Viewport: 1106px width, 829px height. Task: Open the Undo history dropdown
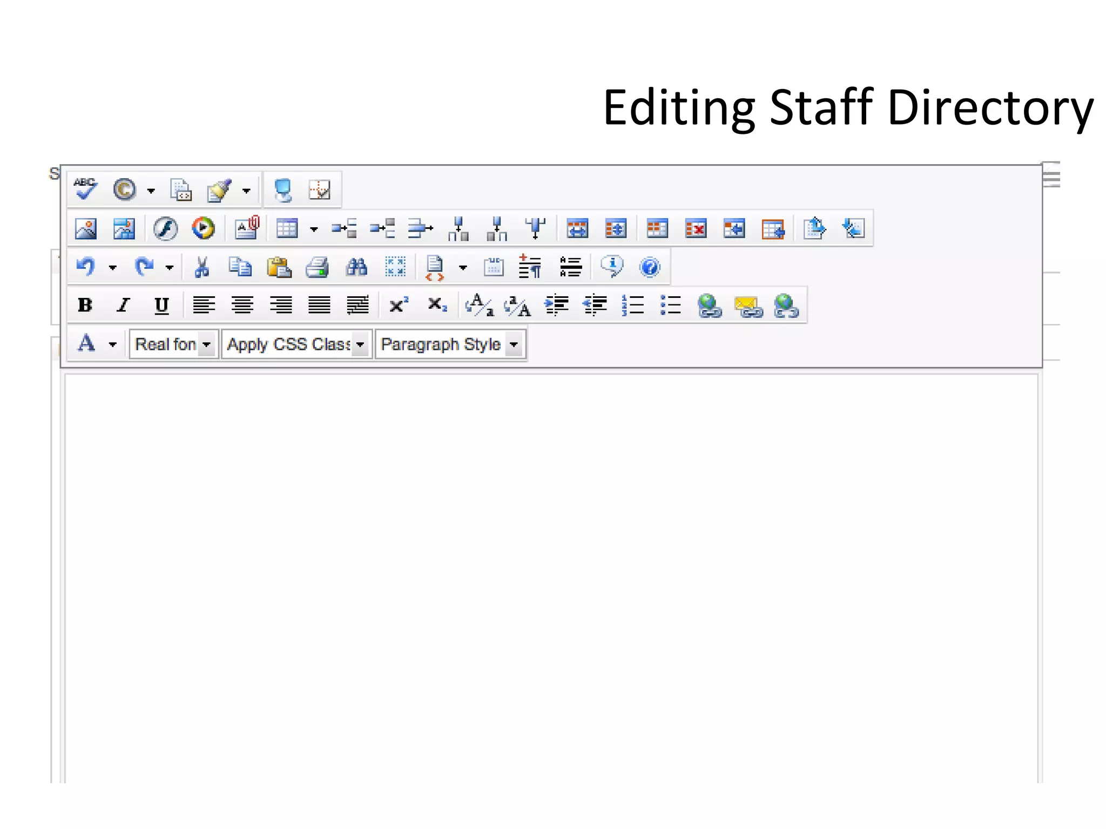tap(112, 268)
